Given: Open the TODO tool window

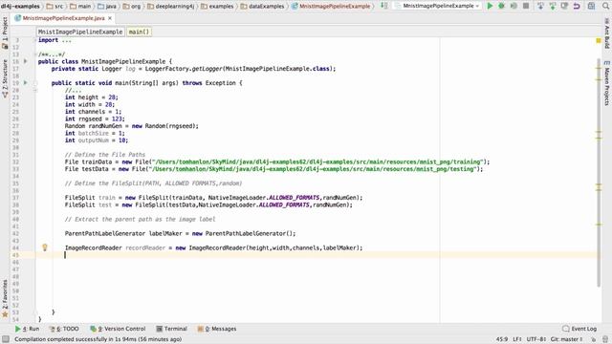Looking at the screenshot, I should click(x=64, y=329).
